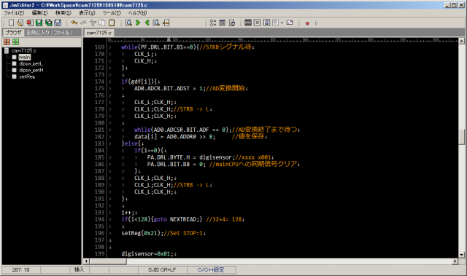
Task: Select dipow_getH in the function tree
Action: click(x=31, y=70)
